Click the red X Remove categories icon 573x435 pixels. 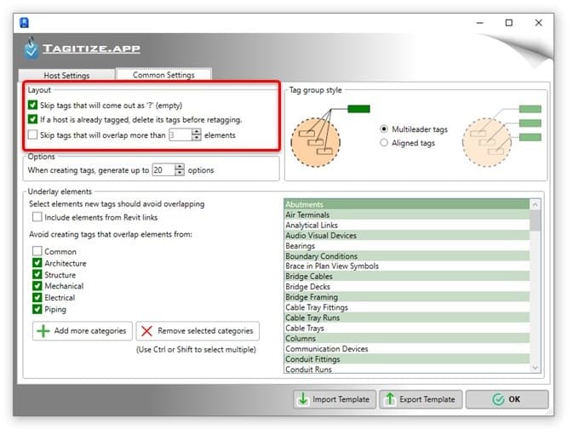point(147,331)
